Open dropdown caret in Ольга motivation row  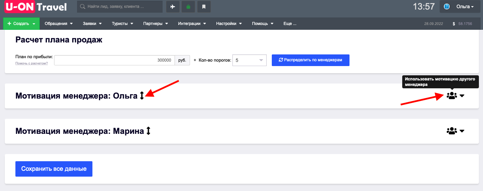tap(462, 96)
